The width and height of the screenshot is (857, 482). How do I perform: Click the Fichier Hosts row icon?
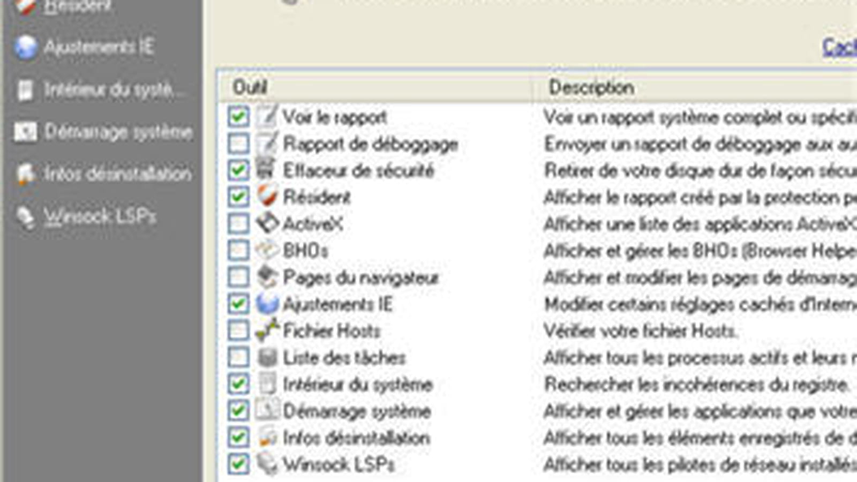tap(267, 330)
